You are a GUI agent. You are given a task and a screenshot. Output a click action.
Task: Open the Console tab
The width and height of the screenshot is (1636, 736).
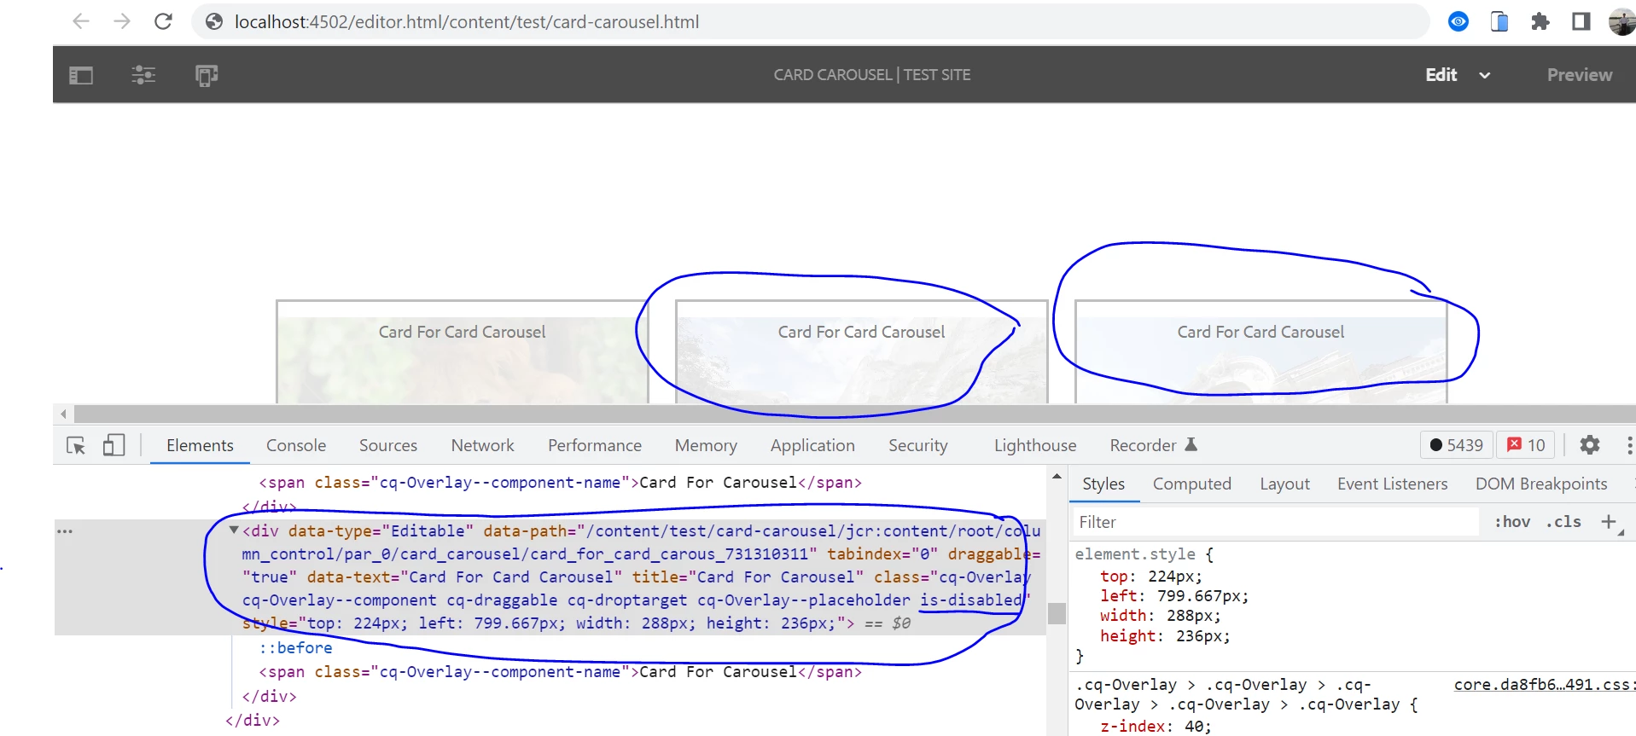pyautogui.click(x=296, y=445)
